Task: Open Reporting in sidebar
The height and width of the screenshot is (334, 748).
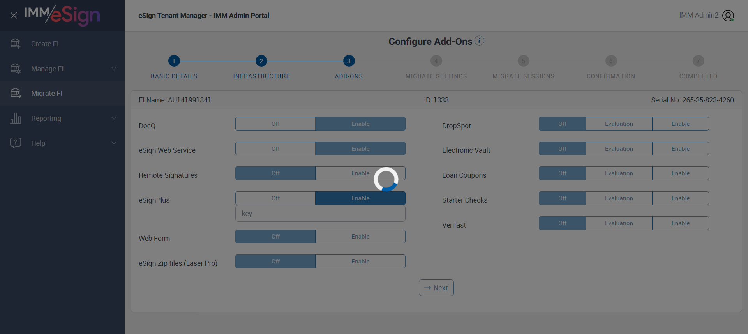Action: point(62,118)
